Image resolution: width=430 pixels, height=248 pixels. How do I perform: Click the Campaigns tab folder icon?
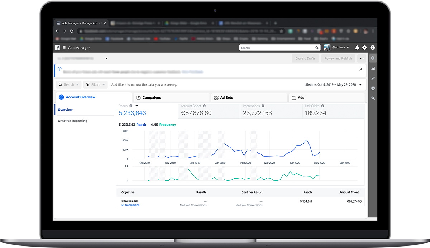(x=138, y=97)
